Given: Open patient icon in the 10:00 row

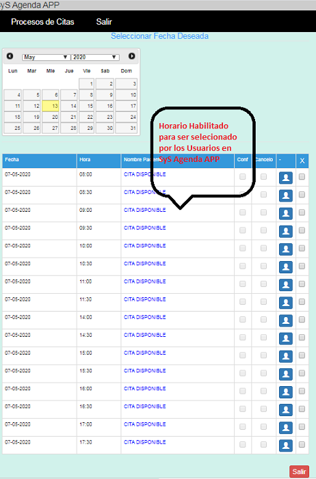Looking at the screenshot, I should tap(286, 249).
